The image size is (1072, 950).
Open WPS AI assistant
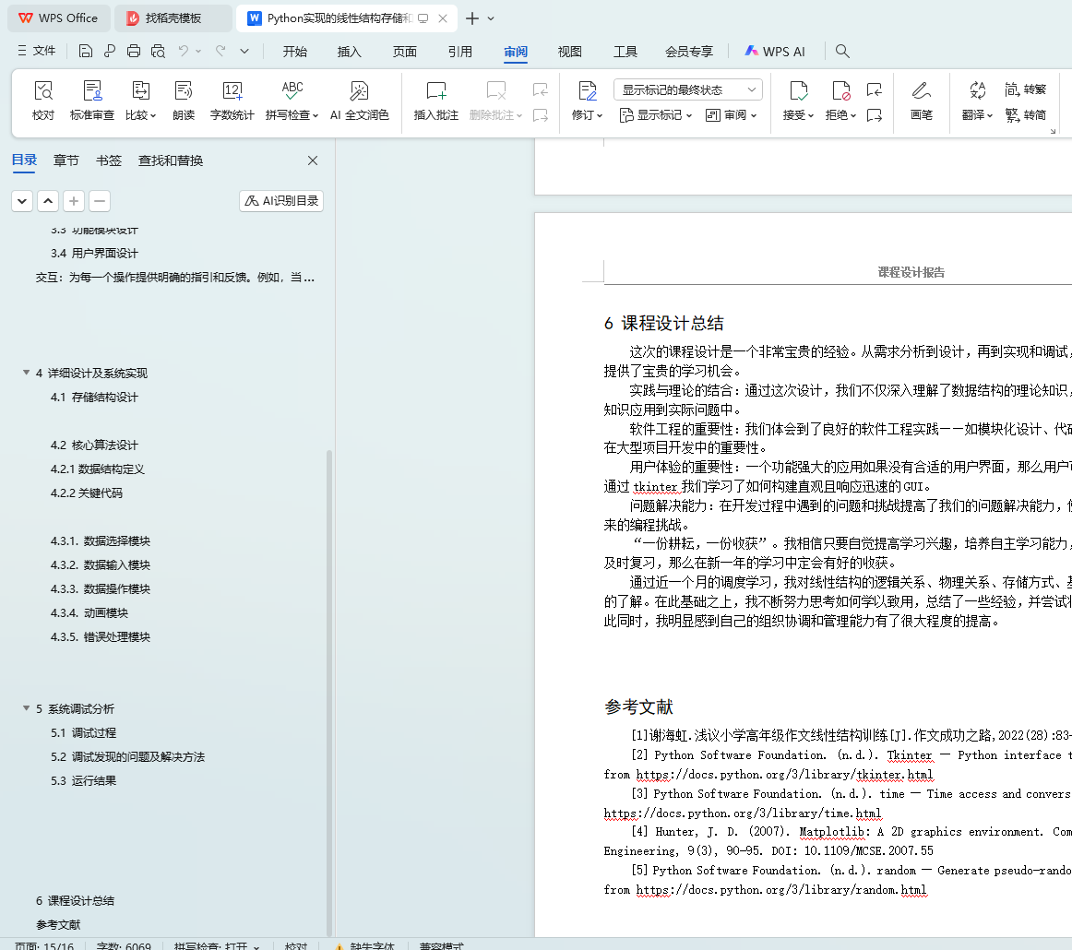[x=775, y=52]
